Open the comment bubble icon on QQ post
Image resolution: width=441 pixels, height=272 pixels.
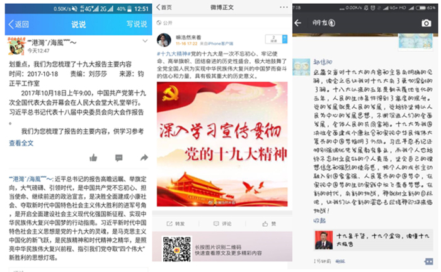(x=119, y=158)
